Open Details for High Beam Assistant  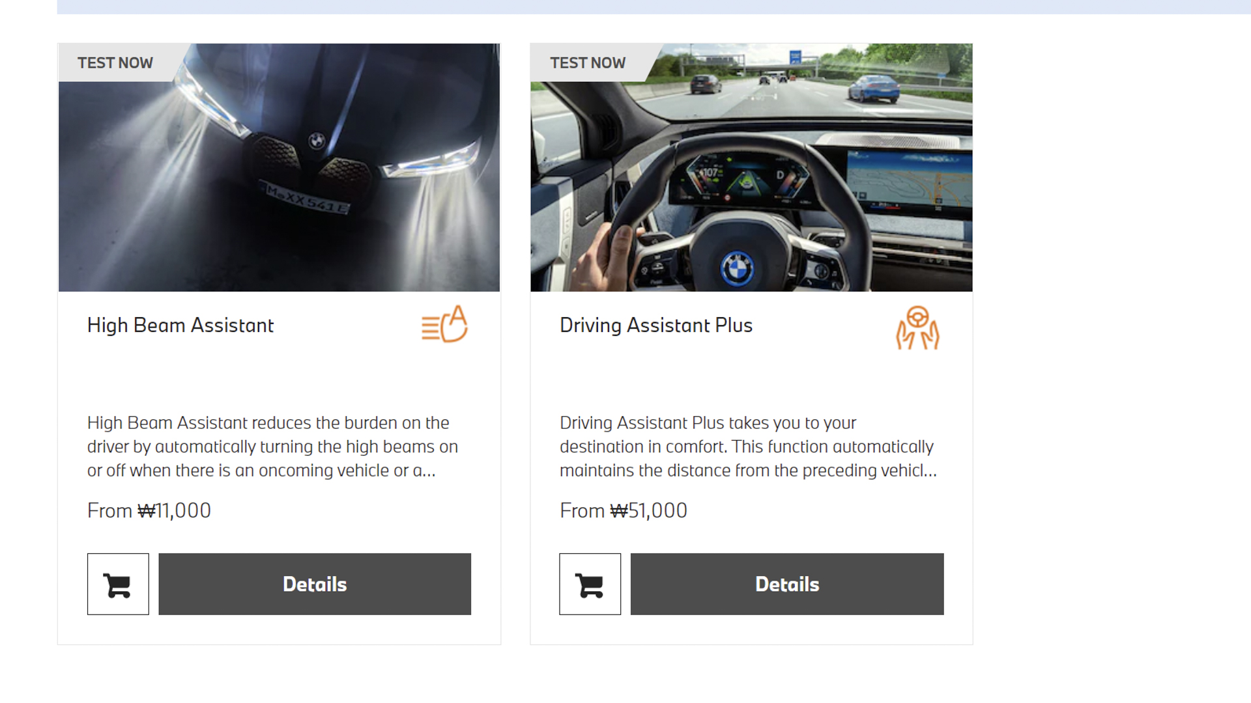(x=315, y=584)
